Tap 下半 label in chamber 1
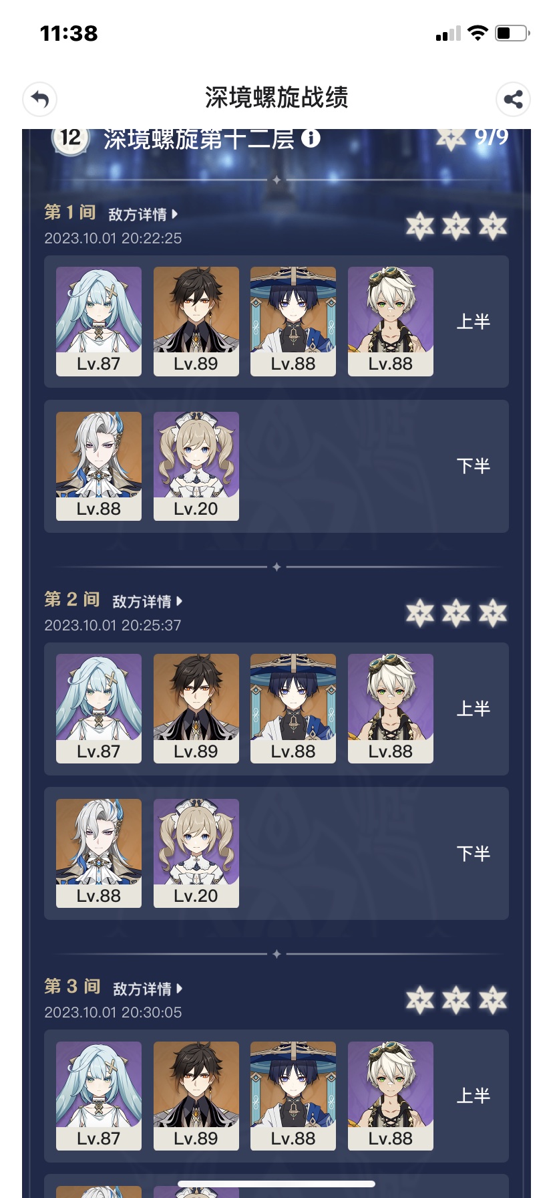 click(x=474, y=466)
